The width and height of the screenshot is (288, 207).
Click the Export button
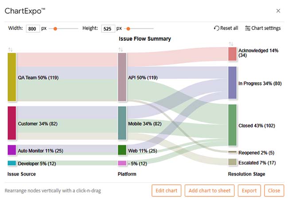pos(249,191)
